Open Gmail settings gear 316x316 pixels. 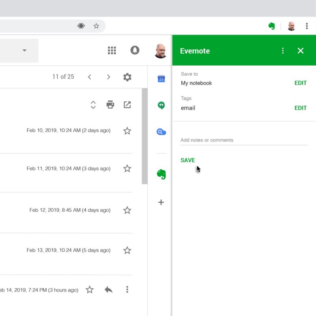coord(127,77)
